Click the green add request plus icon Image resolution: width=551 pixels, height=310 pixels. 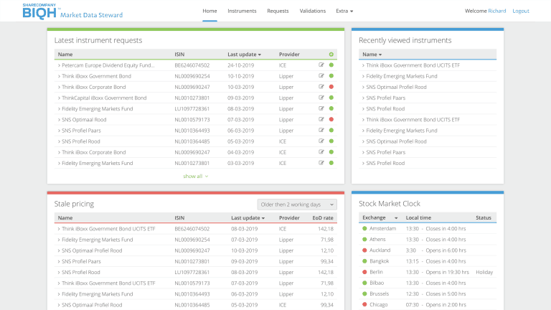(x=331, y=55)
